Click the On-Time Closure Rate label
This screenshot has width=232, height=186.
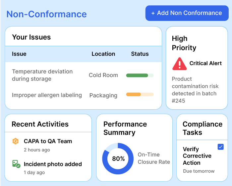coord(153,158)
